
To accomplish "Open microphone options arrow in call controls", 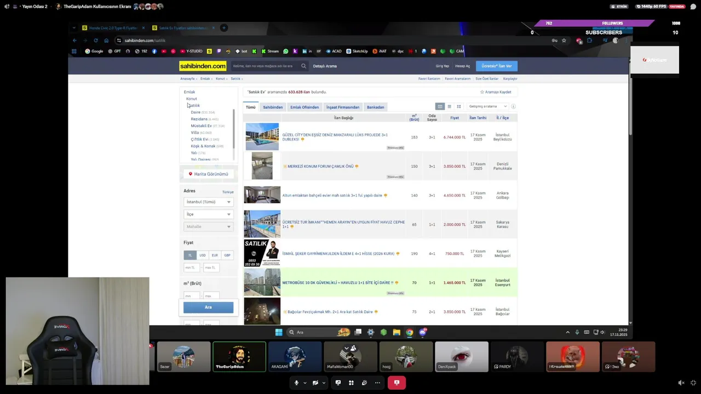I will coord(304,383).
